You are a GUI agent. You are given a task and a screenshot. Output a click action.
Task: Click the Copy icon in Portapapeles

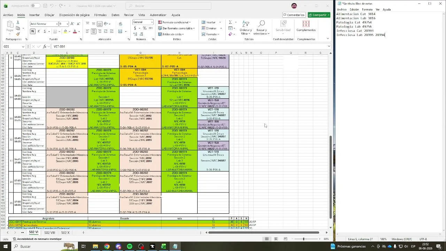coord(18,28)
